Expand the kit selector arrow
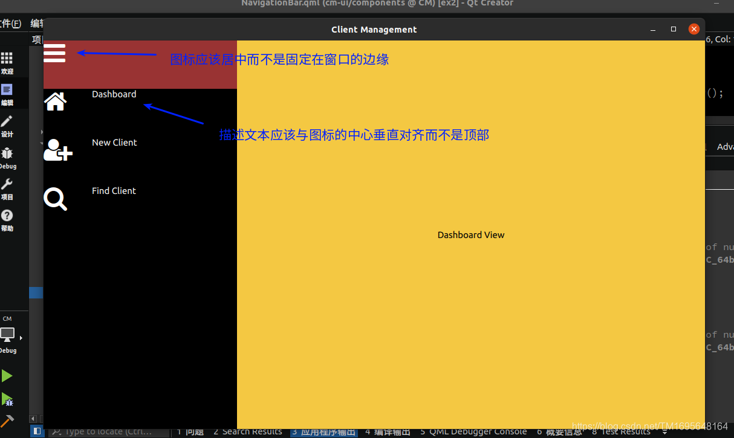This screenshot has width=734, height=438. tap(21, 338)
